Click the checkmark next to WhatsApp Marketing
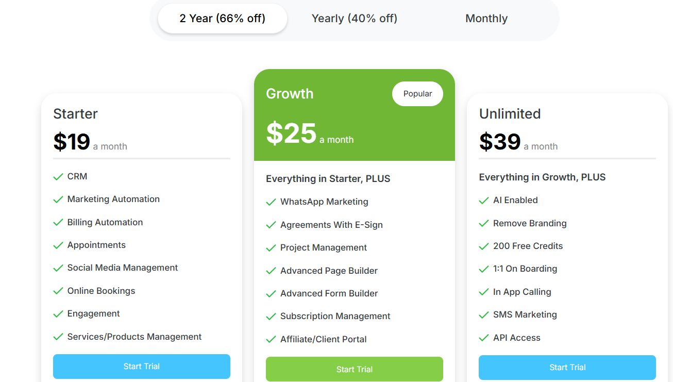 pyautogui.click(x=271, y=202)
